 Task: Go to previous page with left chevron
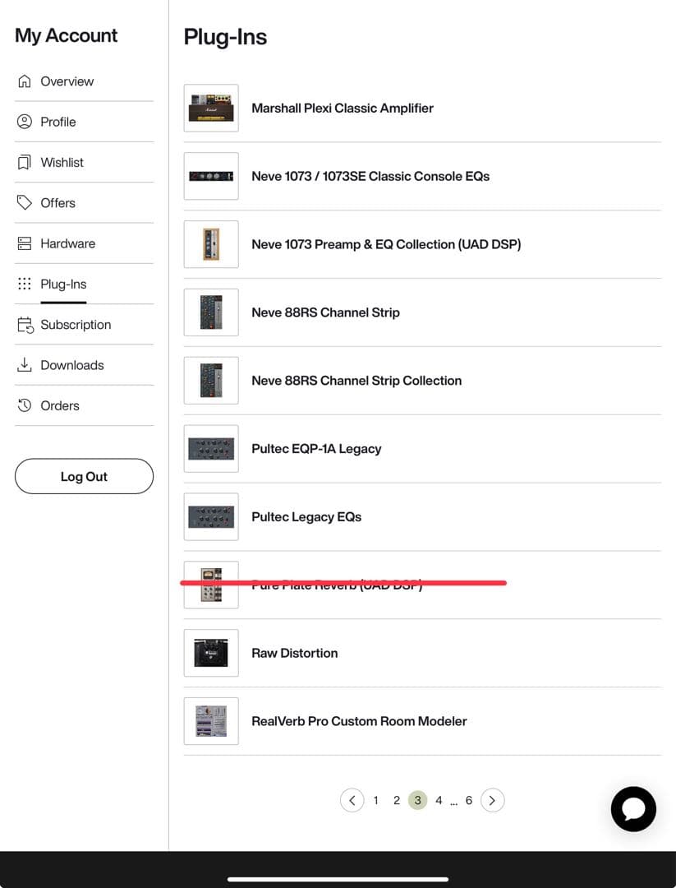pos(352,800)
